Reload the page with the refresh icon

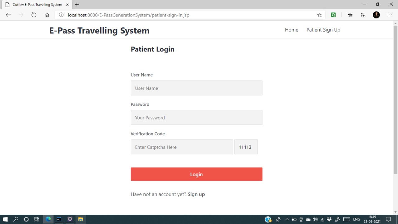click(34, 15)
